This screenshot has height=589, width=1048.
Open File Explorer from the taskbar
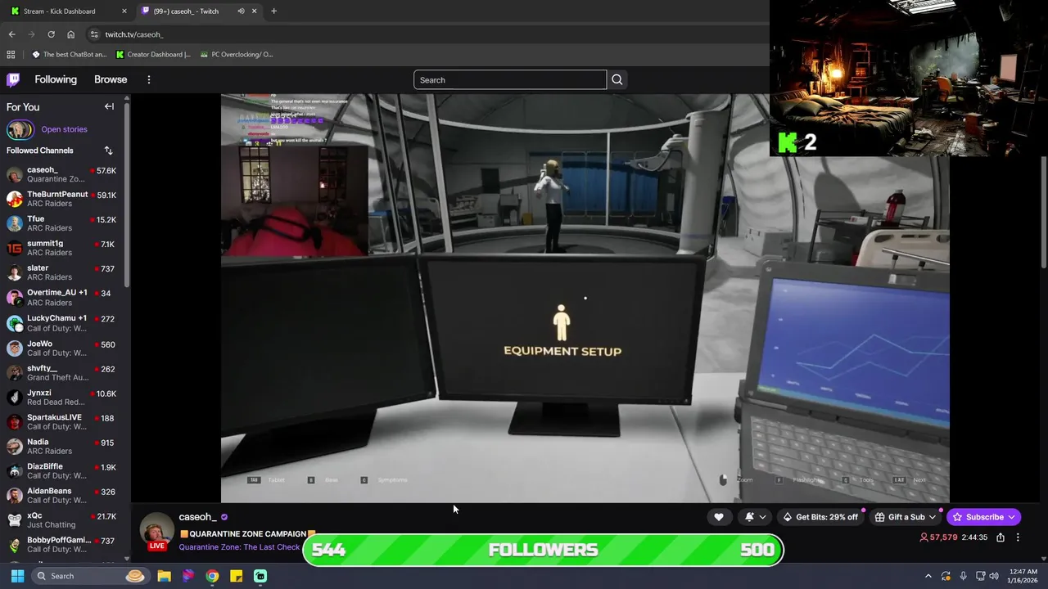click(164, 576)
